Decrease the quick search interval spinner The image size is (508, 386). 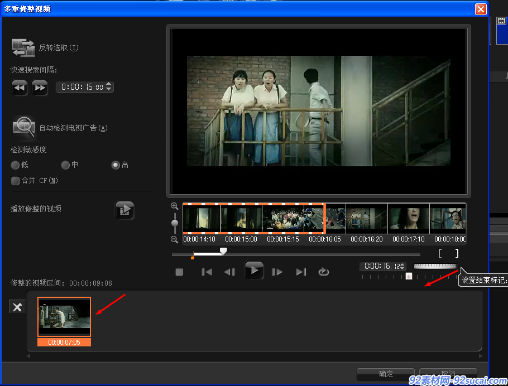click(109, 89)
